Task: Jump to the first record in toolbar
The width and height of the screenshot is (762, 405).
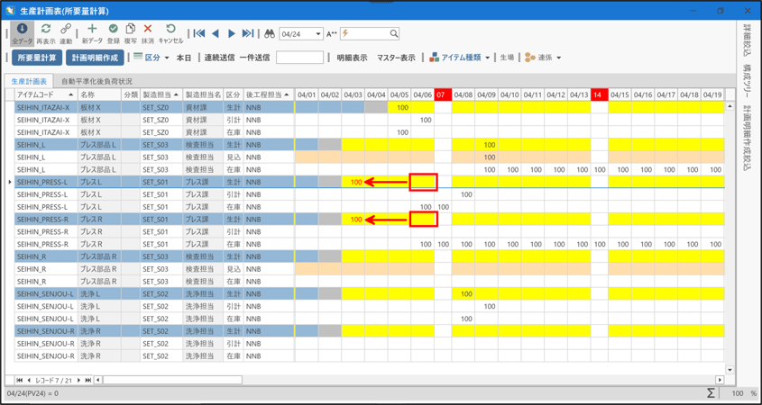Action: 199,34
